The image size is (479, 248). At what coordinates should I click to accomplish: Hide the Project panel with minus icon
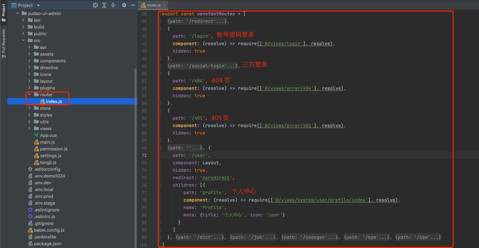point(133,5)
